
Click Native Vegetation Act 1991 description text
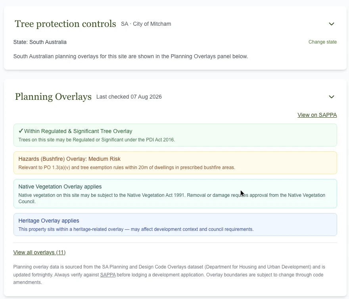[172, 198]
